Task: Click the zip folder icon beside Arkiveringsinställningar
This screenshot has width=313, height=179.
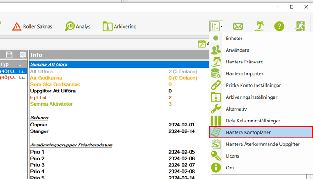Action: coord(216,97)
